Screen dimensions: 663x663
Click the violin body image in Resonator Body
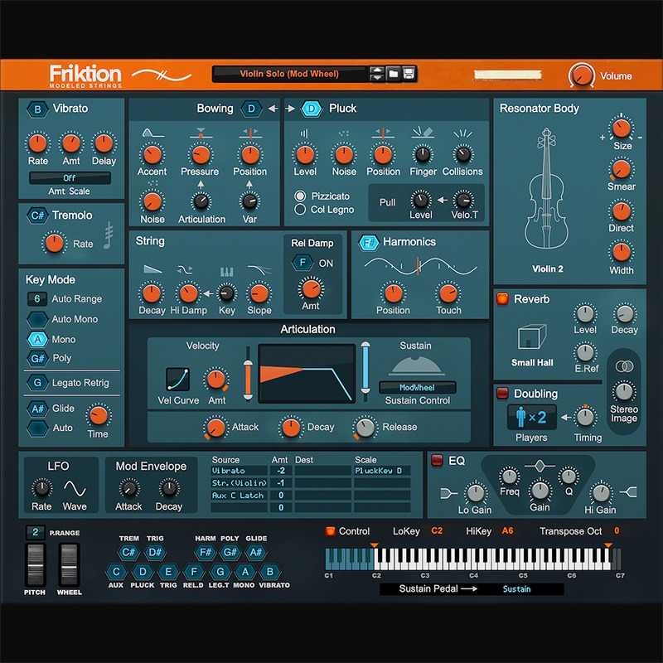pos(546,189)
